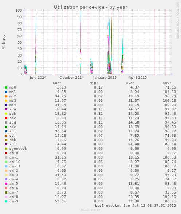Click the 'dm-1' legend label

14,157
